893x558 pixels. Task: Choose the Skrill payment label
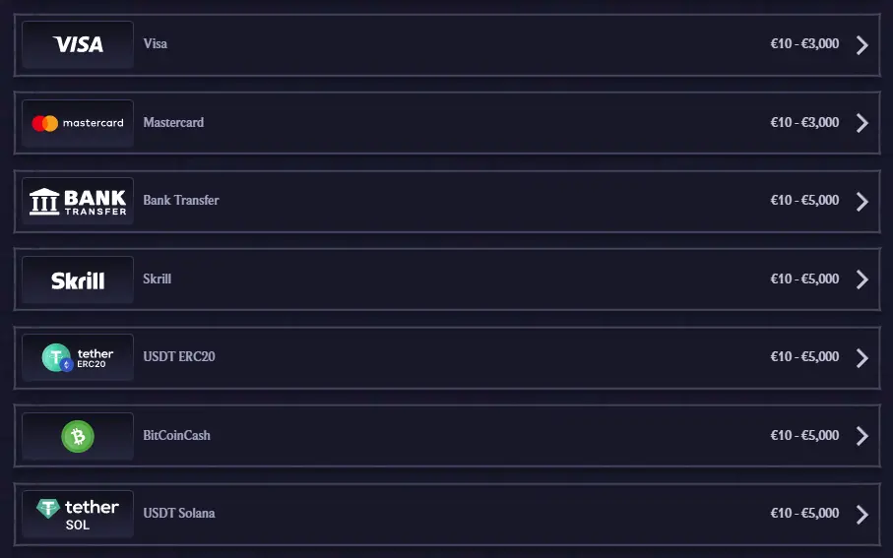158,279
